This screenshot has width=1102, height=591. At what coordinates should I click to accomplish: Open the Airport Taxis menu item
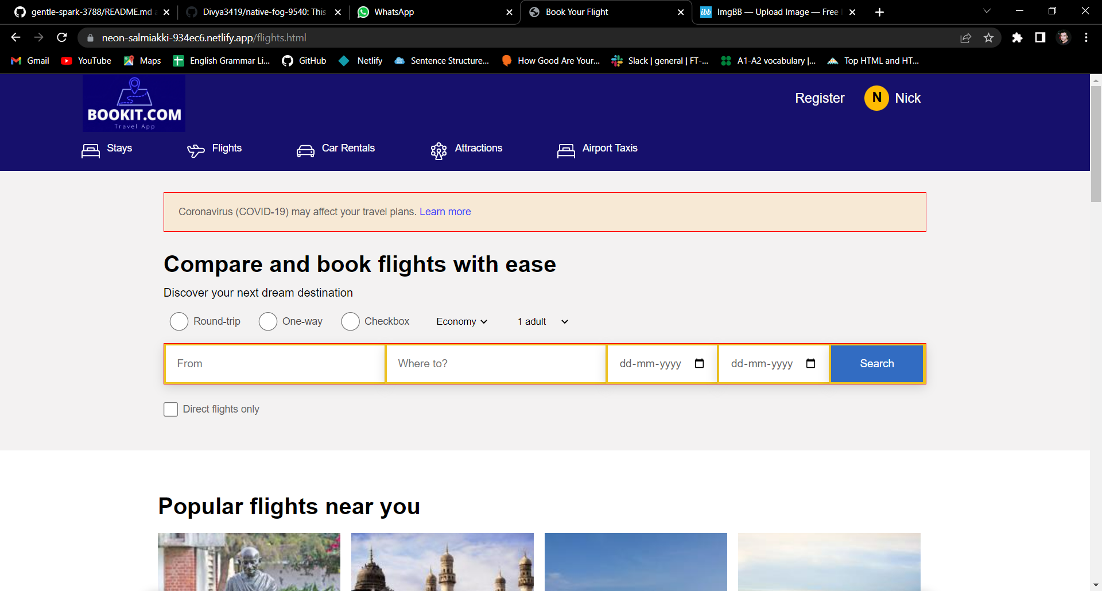click(610, 148)
